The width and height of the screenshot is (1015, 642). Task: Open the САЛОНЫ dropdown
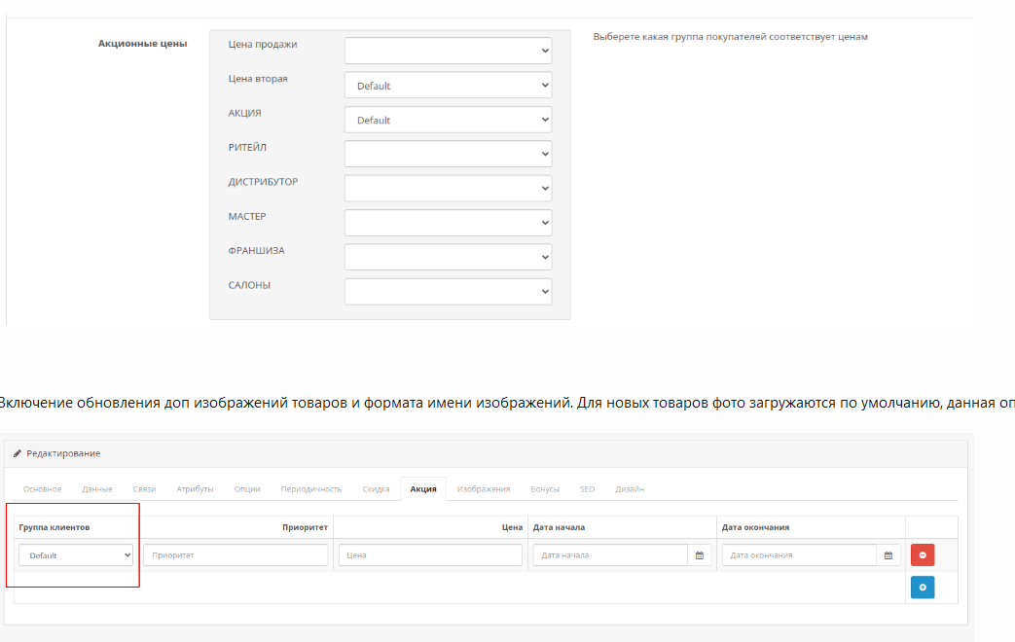448,291
